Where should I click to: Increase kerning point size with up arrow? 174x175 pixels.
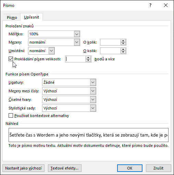(88, 58)
